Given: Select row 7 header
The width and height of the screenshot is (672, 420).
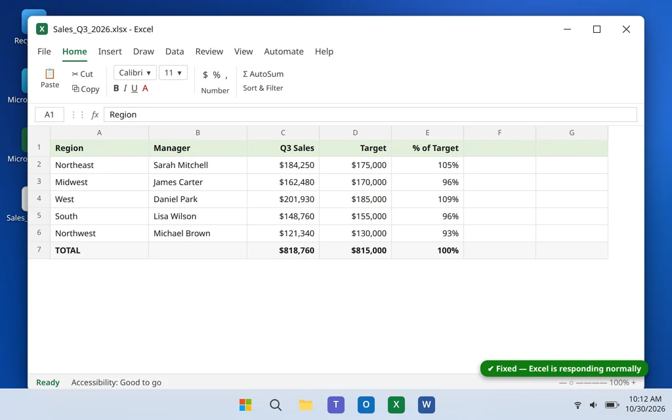Looking at the screenshot, I should 39,250.
